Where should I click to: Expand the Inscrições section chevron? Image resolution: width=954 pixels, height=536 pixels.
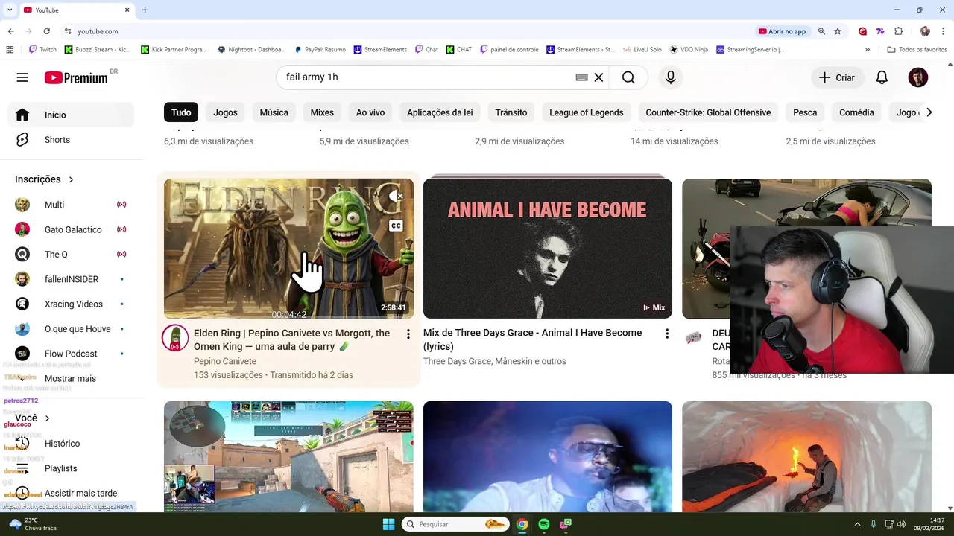coord(72,179)
